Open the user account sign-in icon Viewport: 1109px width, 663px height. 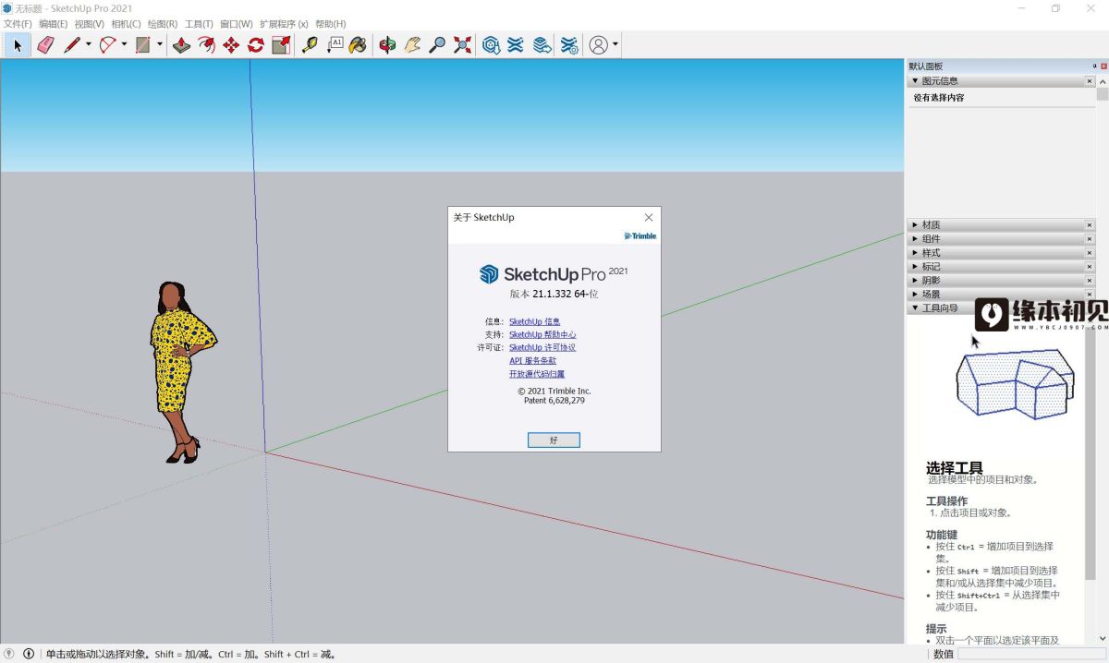tap(599, 44)
